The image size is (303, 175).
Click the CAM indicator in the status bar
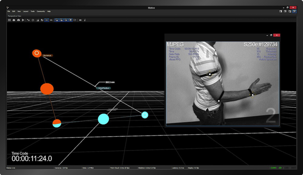tap(273, 168)
